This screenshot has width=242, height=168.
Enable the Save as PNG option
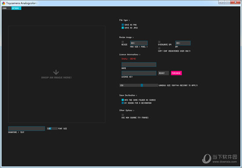coord(123,25)
